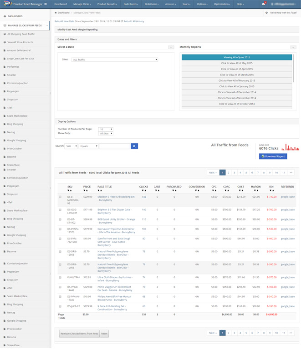Open the Search field SKU dropdown
Screen dimensions: 301x349
tap(71, 146)
